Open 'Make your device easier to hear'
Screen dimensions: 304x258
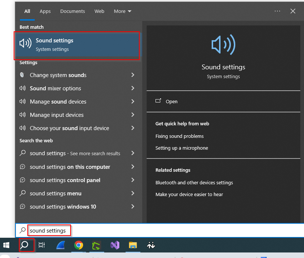click(x=189, y=194)
